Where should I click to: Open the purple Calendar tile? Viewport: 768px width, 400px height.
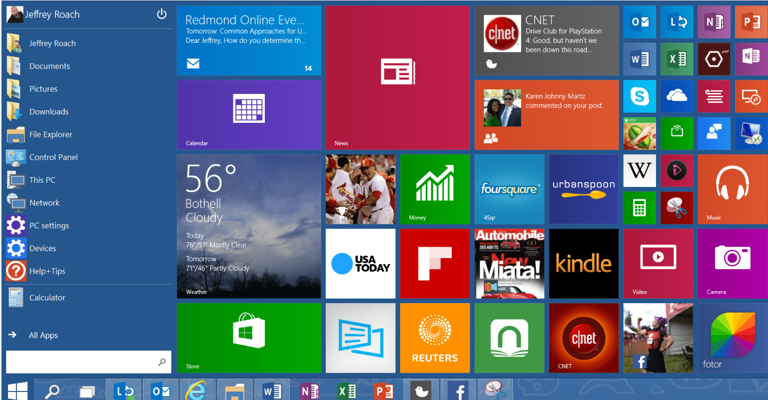249,115
